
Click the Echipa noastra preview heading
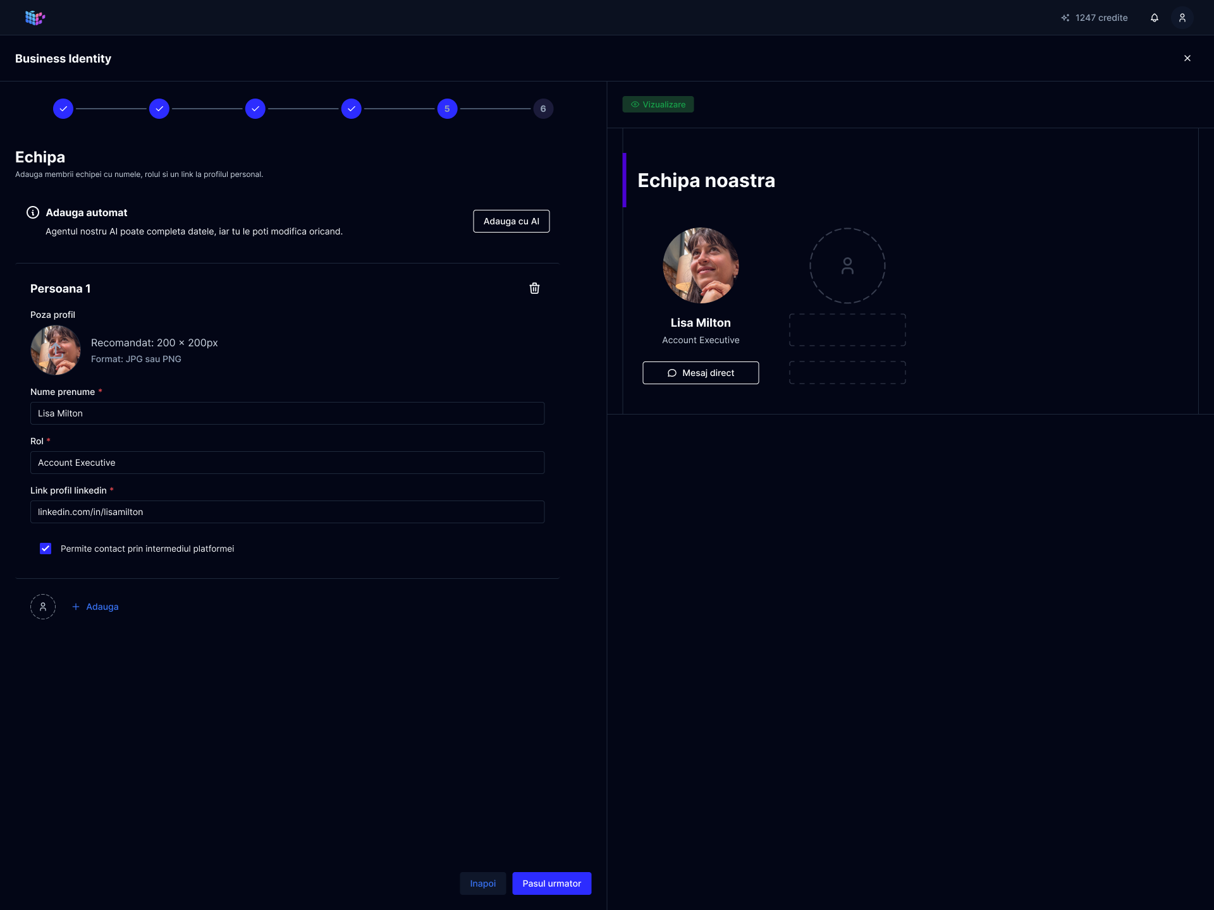tap(706, 180)
